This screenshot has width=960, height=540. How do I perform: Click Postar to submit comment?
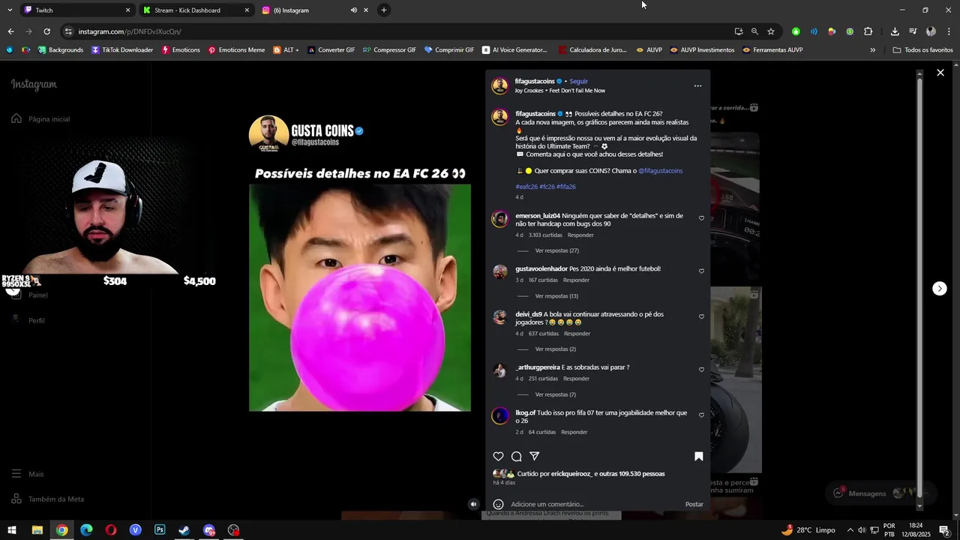[x=694, y=504]
